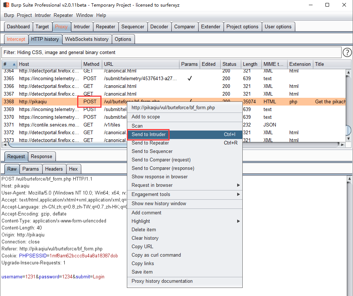
Task: Select the Headers view tab
Action: [x=54, y=169]
